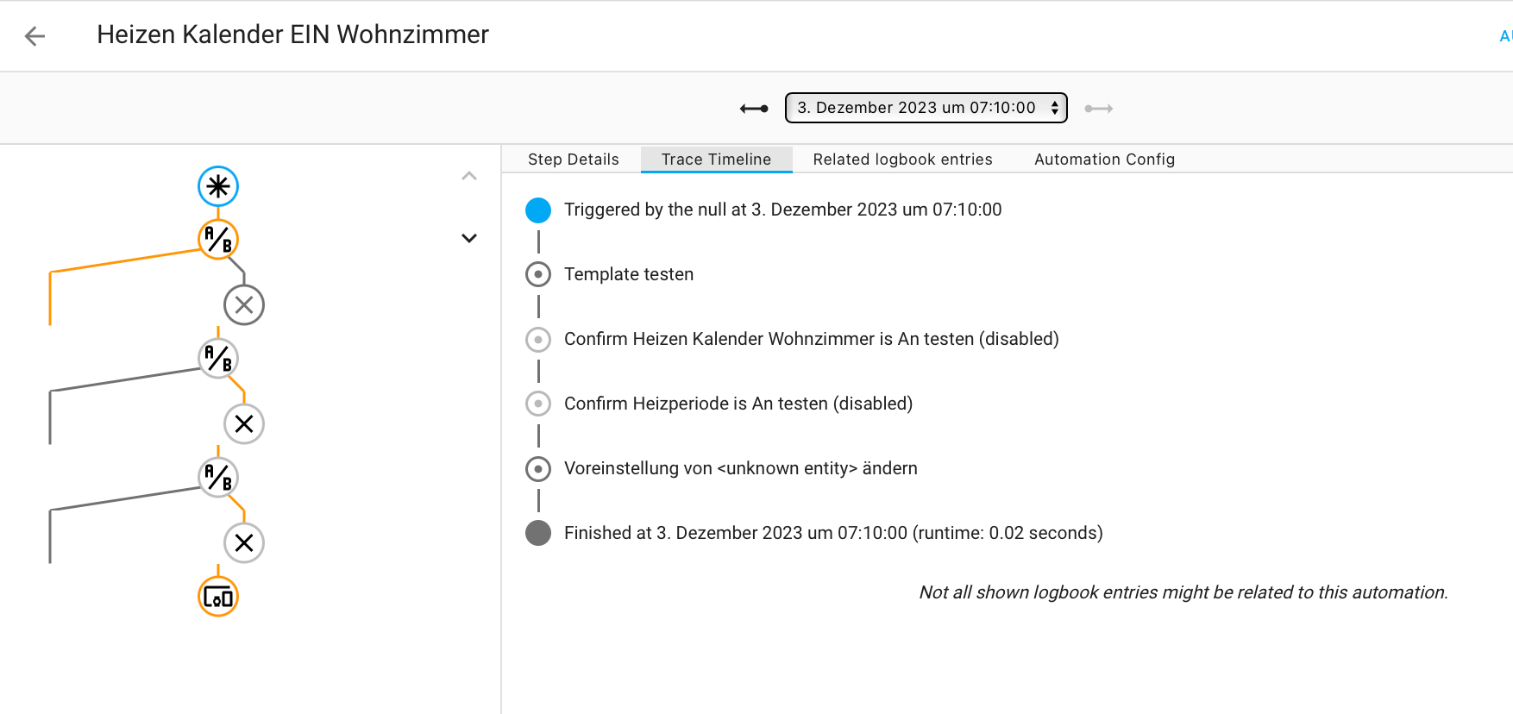Go to the older trace arrow
The image size is (1513, 714).
[754, 109]
